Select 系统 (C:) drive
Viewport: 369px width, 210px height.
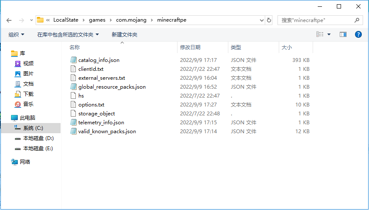31,128
